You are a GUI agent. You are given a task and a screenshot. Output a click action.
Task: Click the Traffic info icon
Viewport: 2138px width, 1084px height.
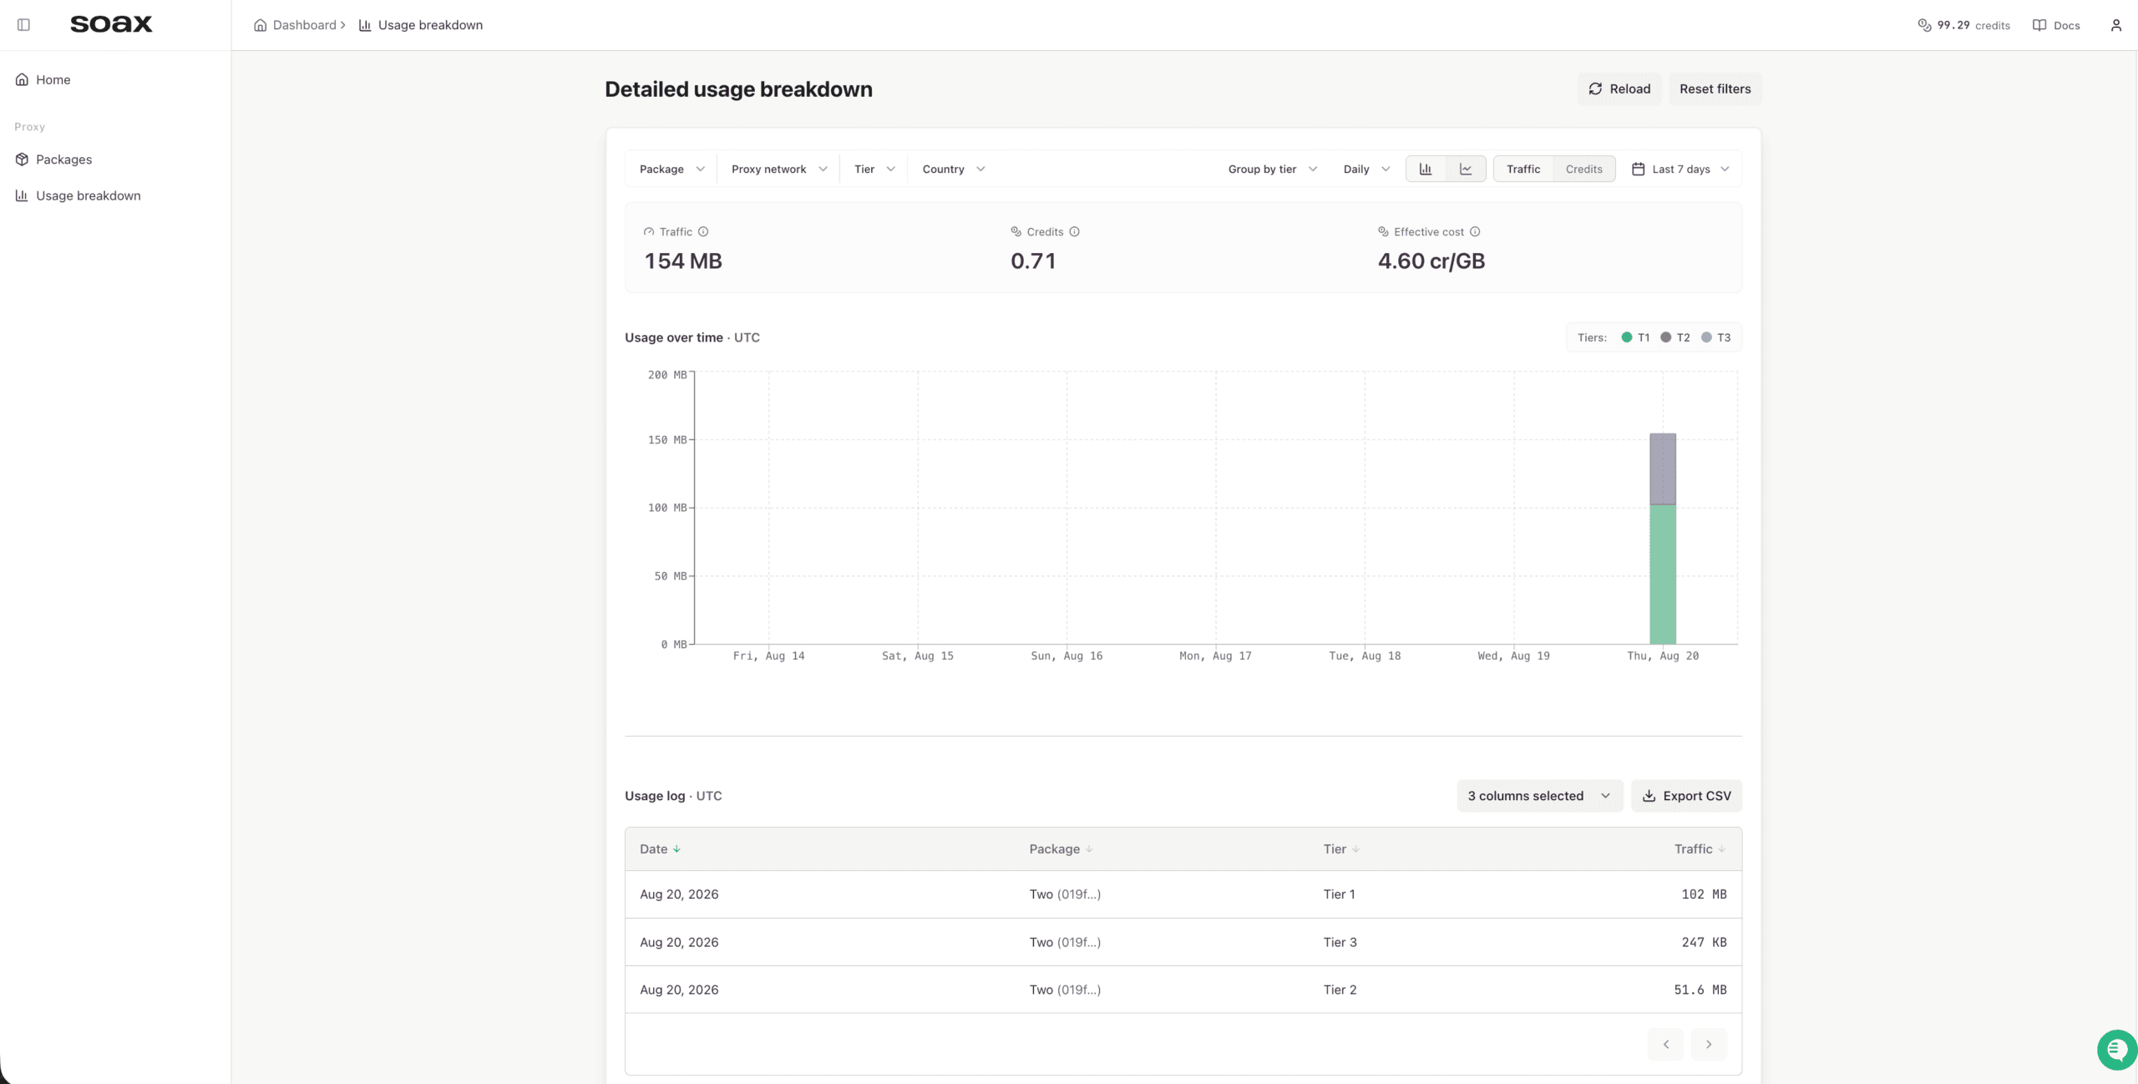point(703,231)
